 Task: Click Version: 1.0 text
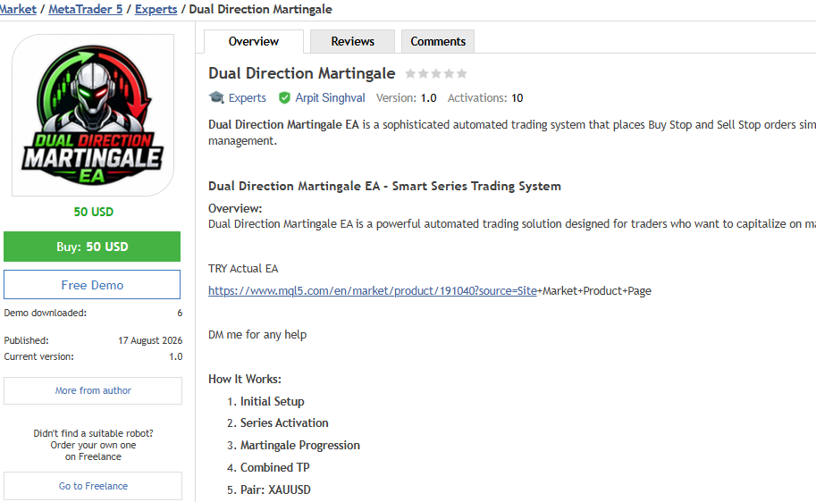(x=406, y=97)
